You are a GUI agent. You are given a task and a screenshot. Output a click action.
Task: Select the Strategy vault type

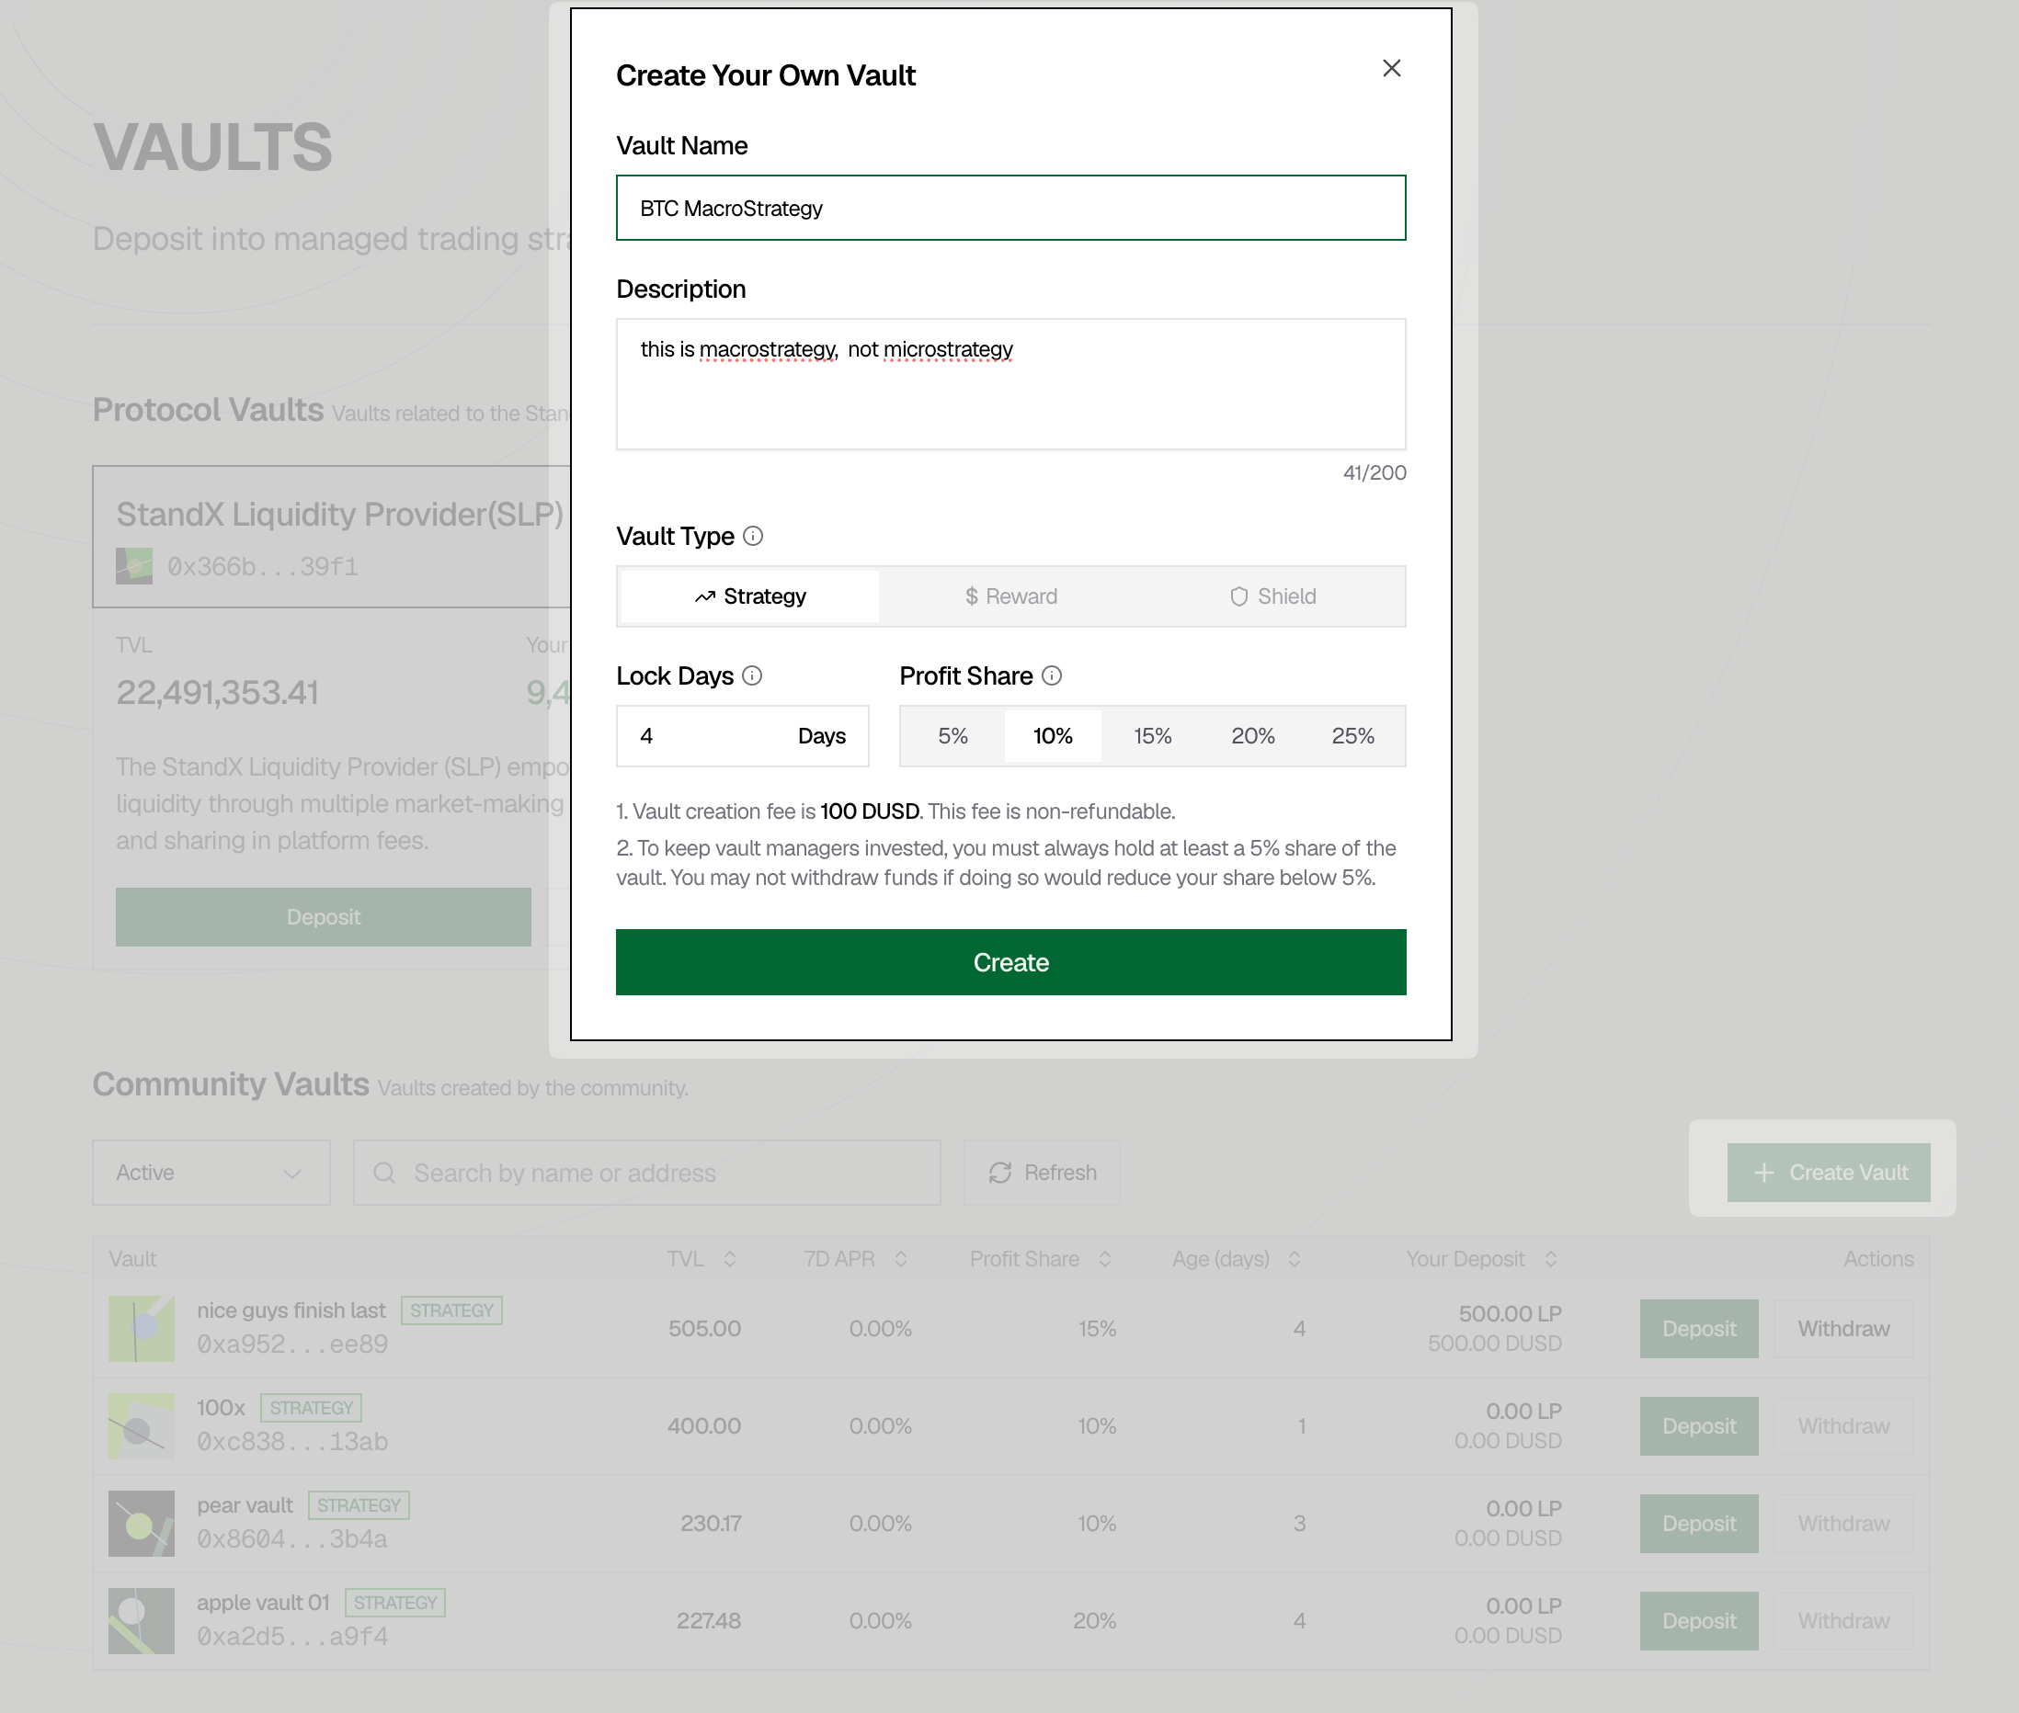(750, 596)
